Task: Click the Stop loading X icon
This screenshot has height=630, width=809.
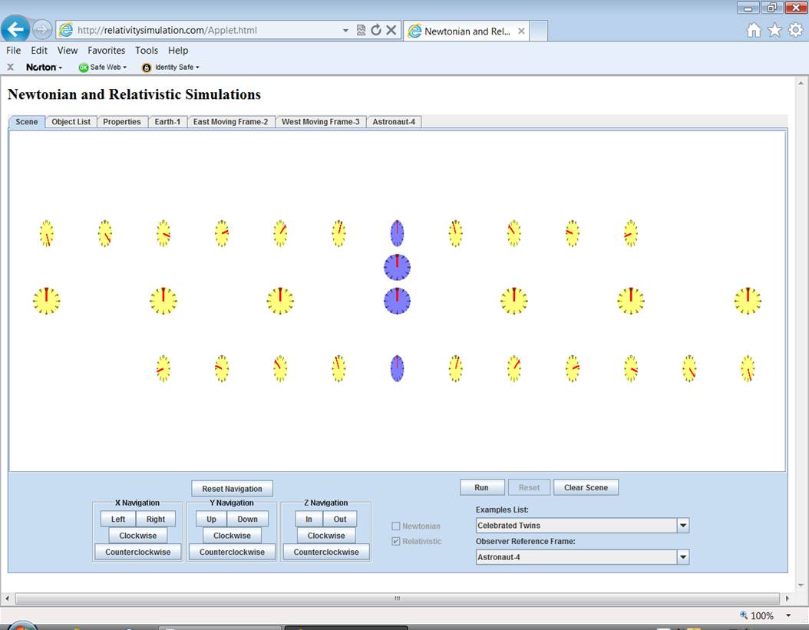Action: (x=391, y=30)
